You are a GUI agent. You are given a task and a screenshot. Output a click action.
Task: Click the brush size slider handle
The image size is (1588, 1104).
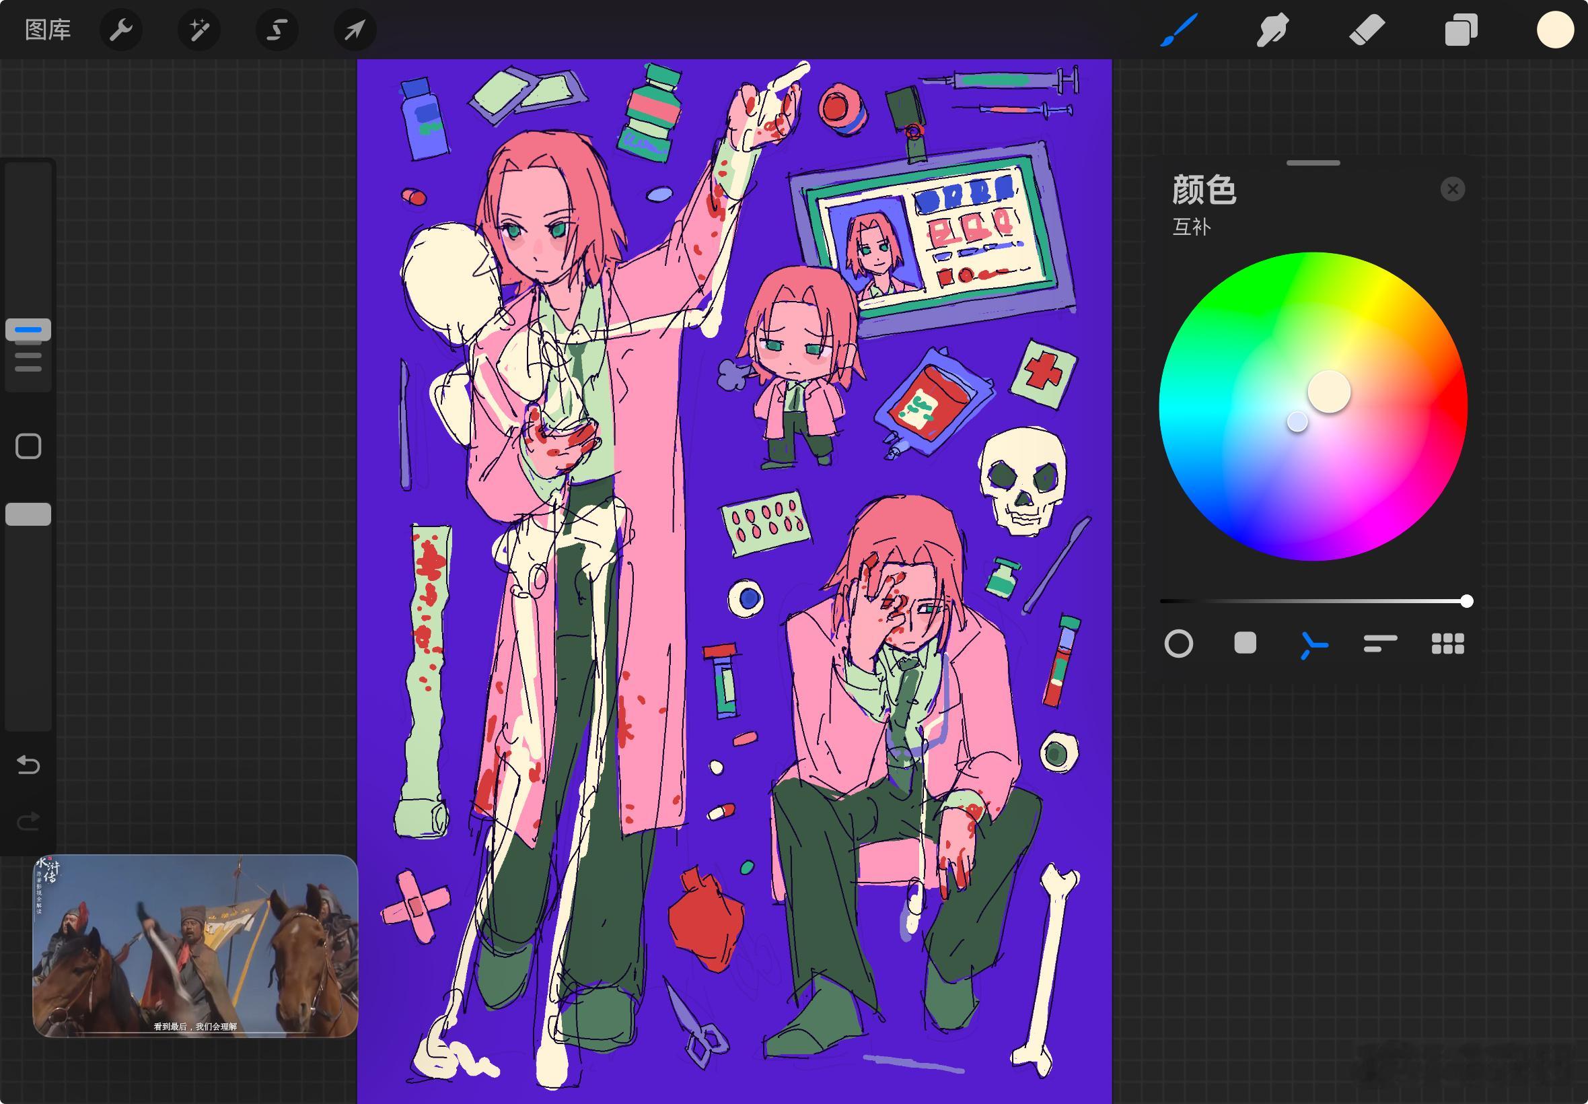tap(28, 330)
